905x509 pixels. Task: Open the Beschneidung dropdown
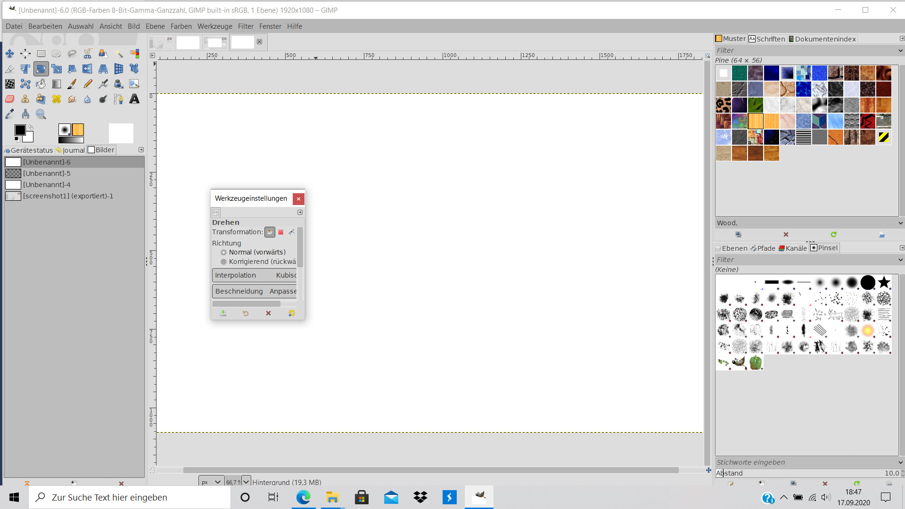255,291
